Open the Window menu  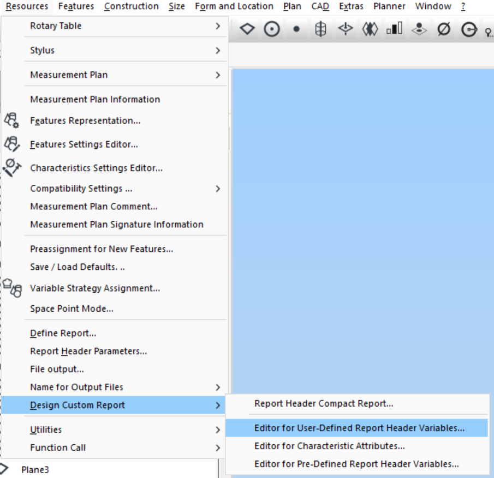point(433,7)
